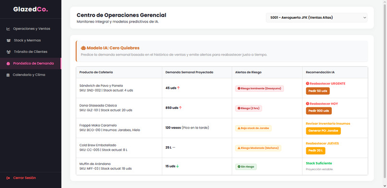Click Generar PO: Jarabe button
387x188 pixels.
tap(323, 131)
